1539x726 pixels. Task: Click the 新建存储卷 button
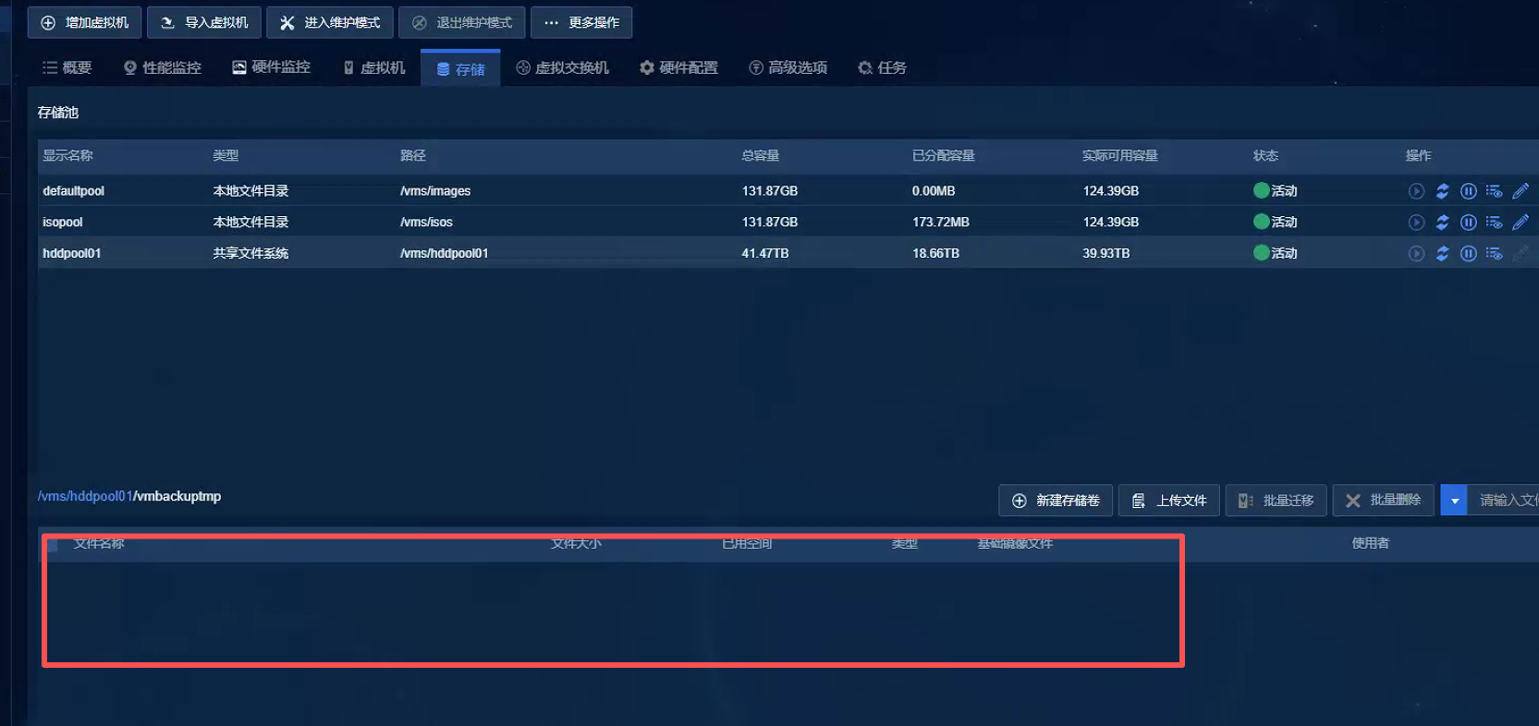[1056, 501]
